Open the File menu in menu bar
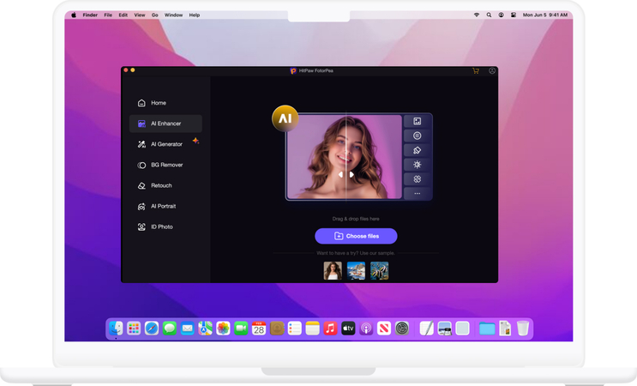 (x=108, y=15)
